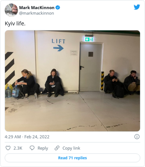Click the blue verified badge
The image size is (145, 167).
58,8
